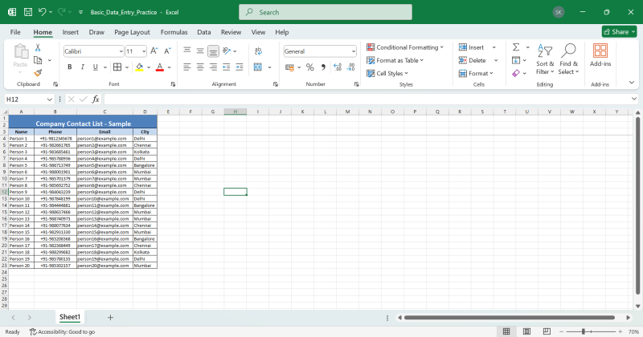
Task: Click the Save icon in title bar
Action: coord(28,12)
